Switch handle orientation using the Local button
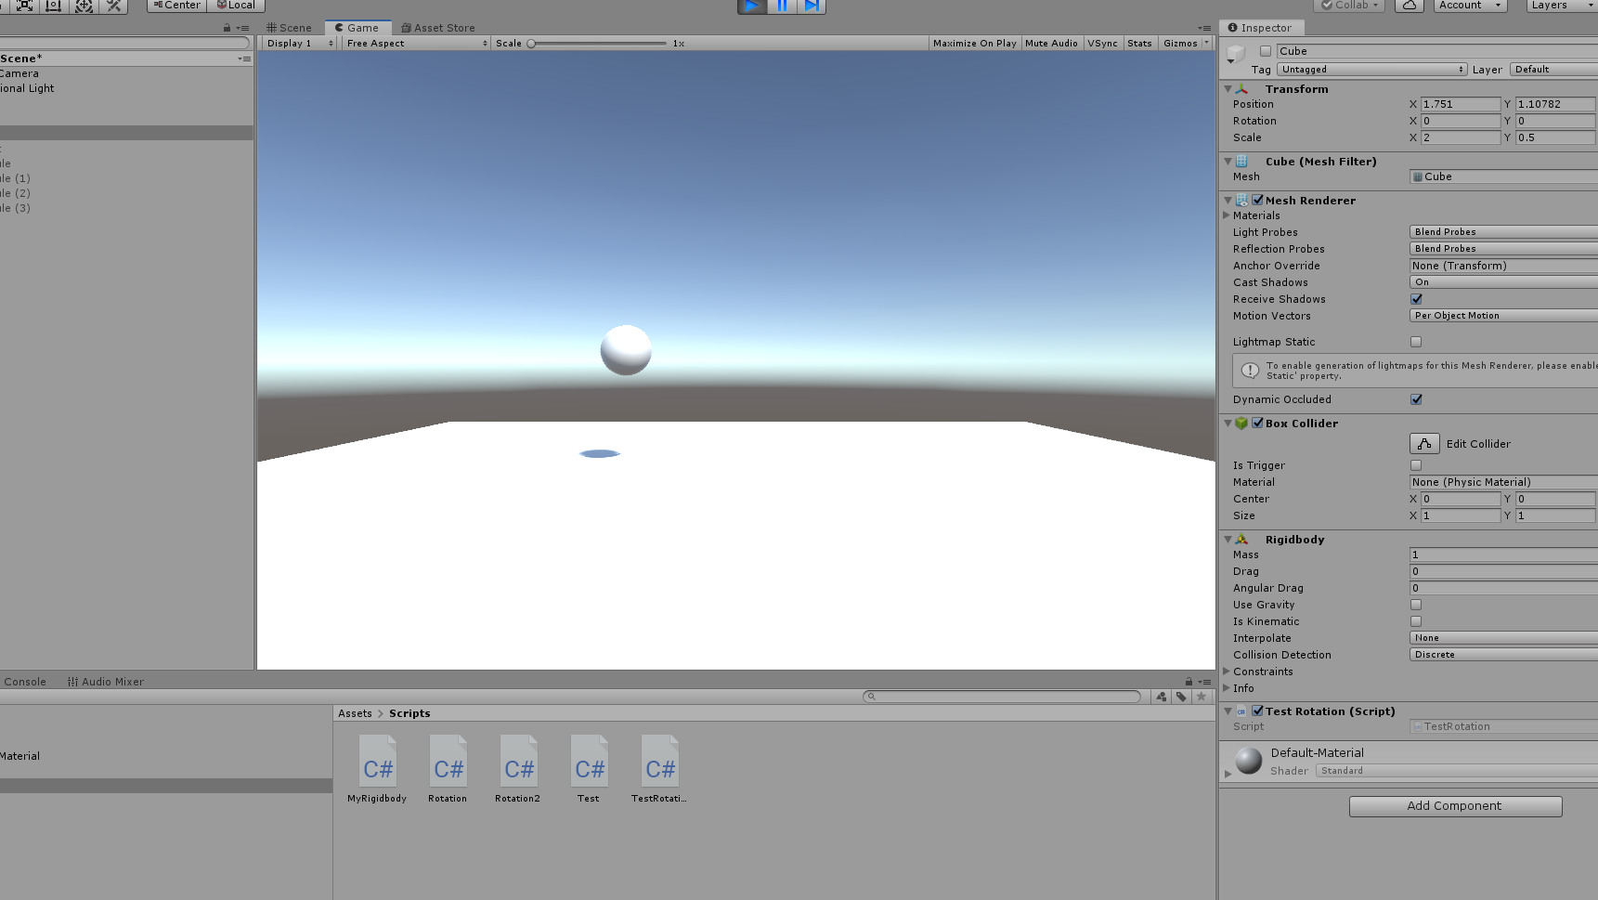This screenshot has height=900, width=1598. (x=237, y=6)
